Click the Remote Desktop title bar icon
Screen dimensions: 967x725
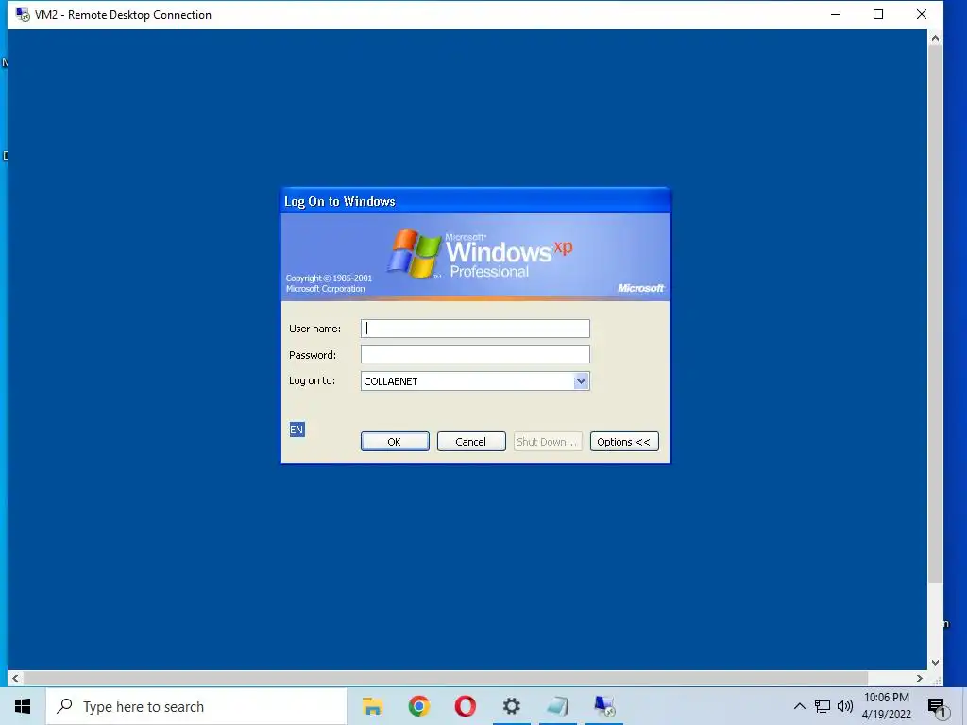tap(23, 14)
